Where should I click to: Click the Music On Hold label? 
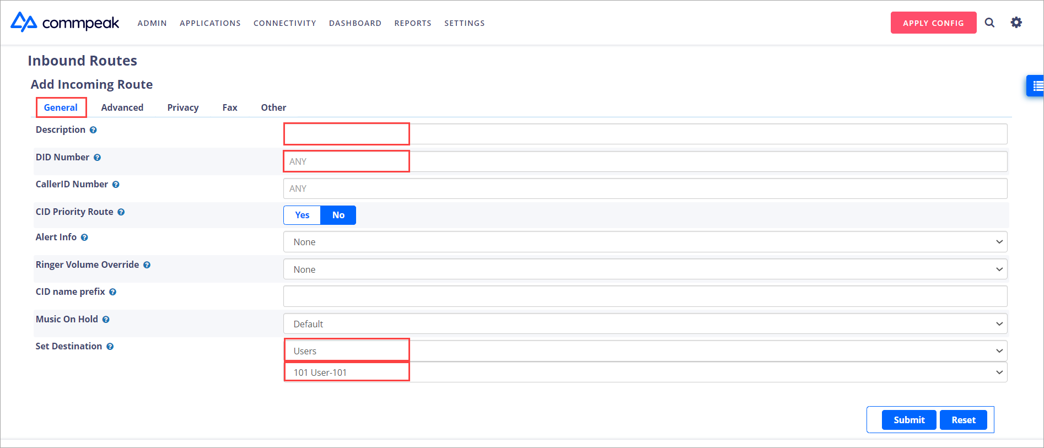pos(67,319)
